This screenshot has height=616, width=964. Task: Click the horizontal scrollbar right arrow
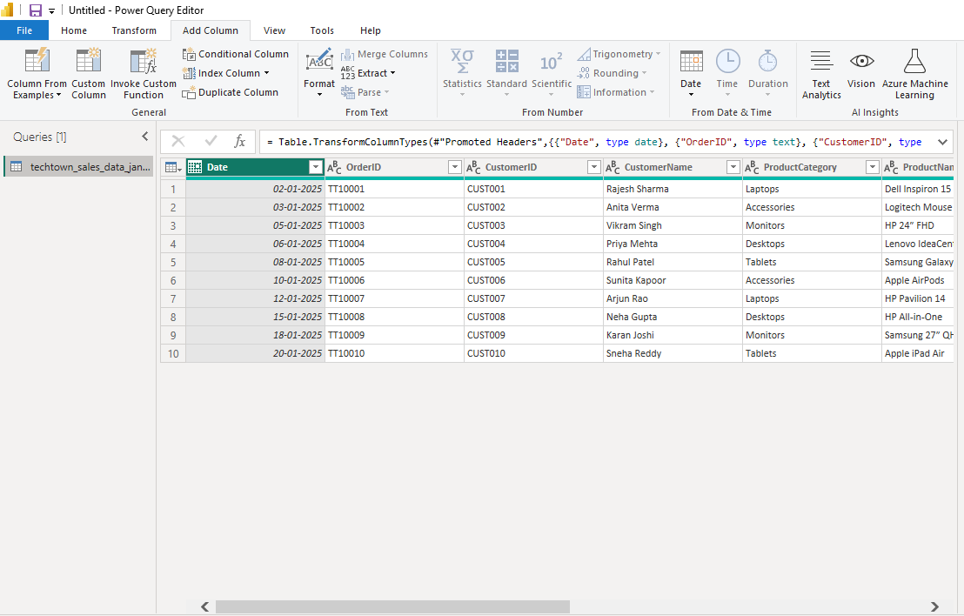click(x=934, y=607)
